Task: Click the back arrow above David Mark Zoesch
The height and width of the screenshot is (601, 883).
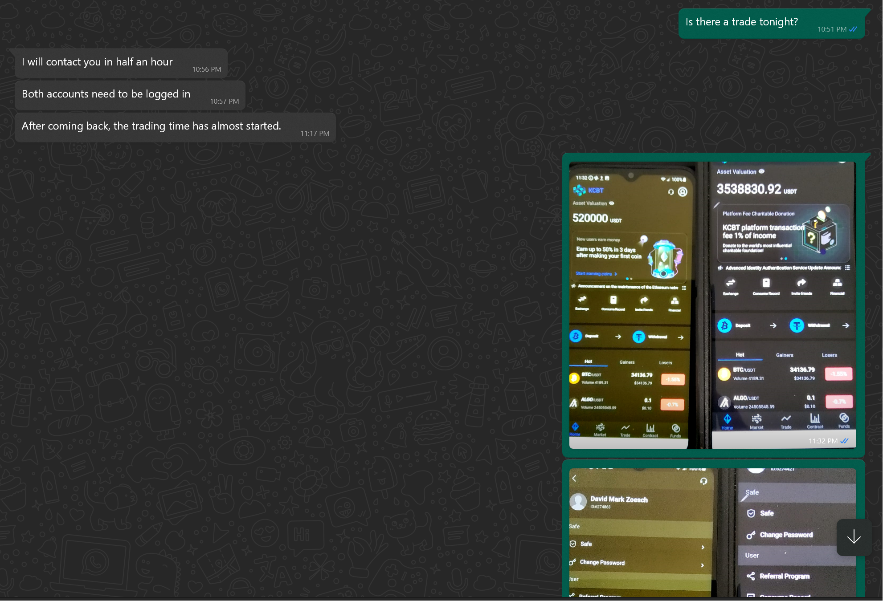Action: (x=574, y=479)
